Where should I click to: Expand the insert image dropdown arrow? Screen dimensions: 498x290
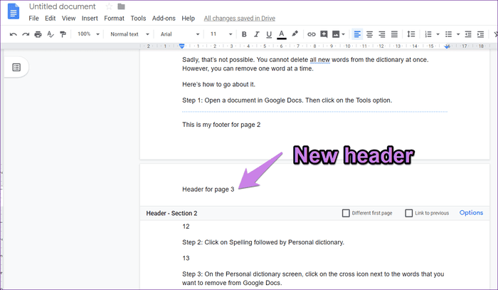(x=344, y=34)
